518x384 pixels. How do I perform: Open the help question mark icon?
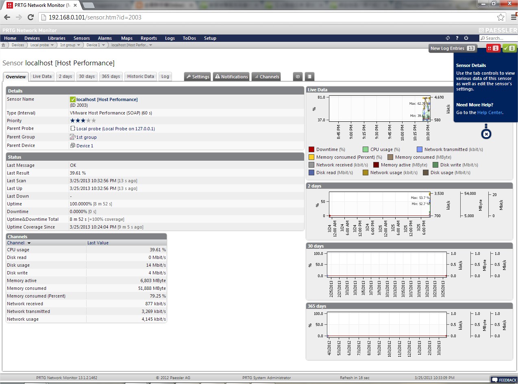(457, 38)
